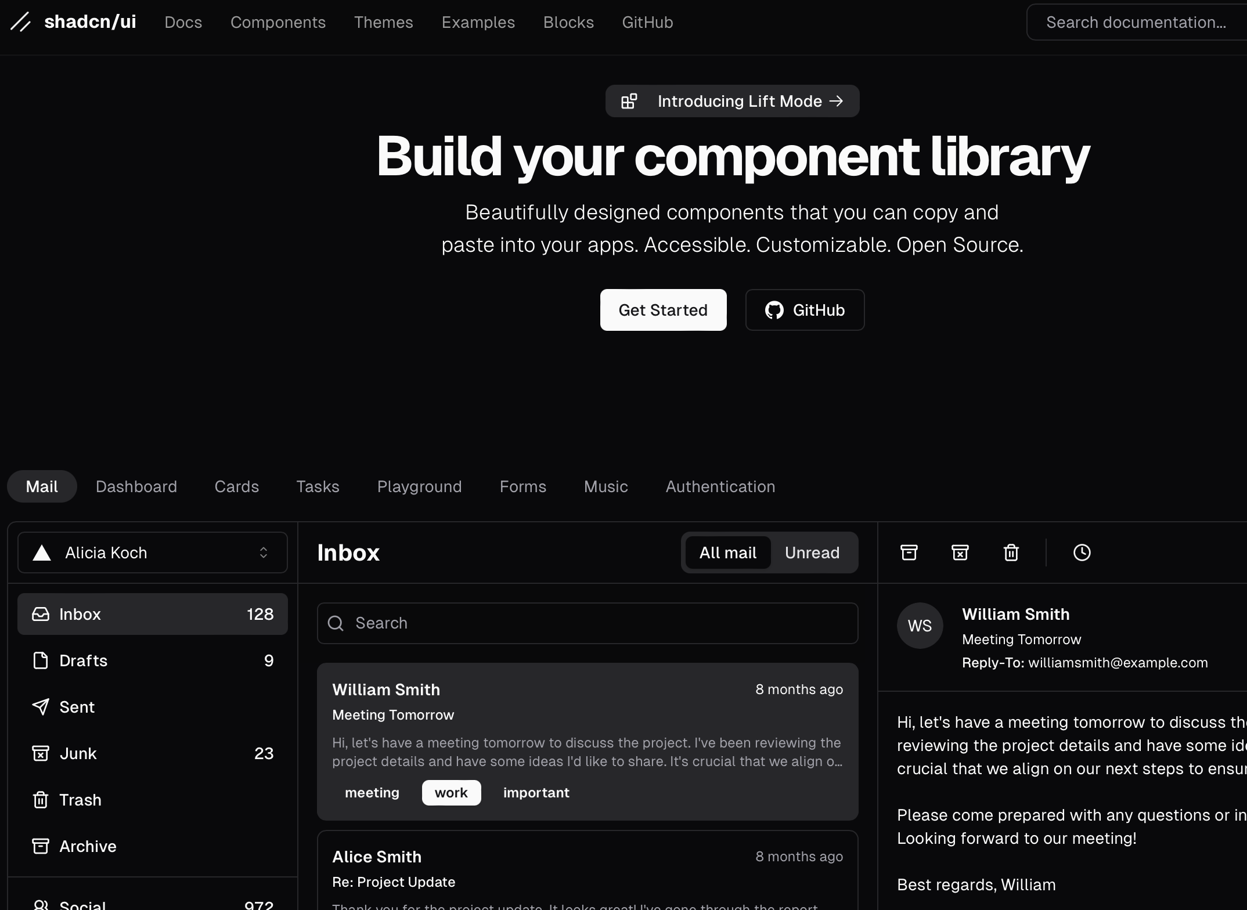Select the All mail filter

(x=727, y=552)
